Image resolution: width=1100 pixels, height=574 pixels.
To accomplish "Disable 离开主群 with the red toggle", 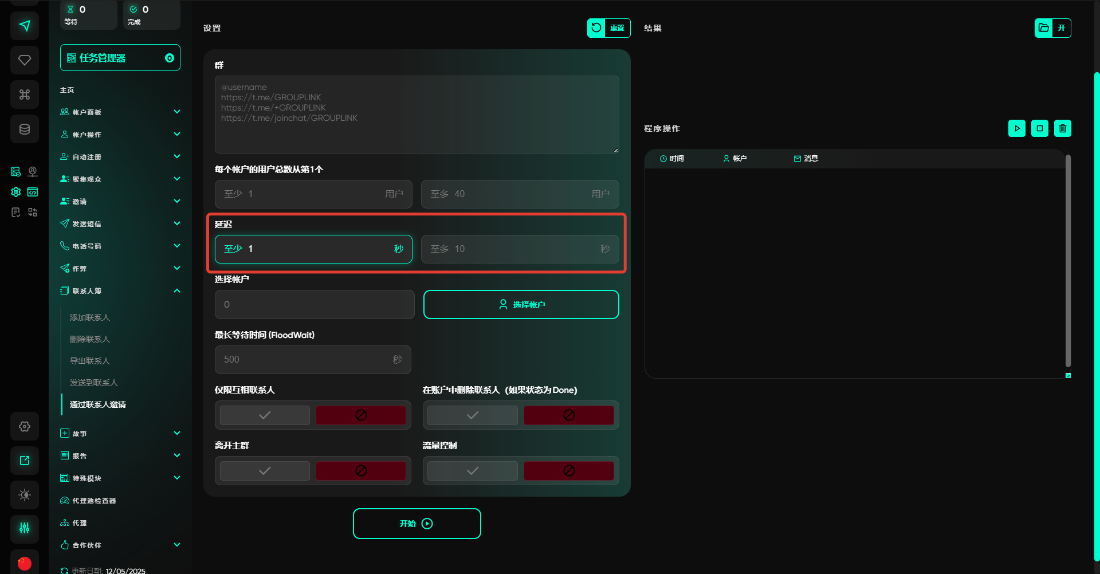I will [361, 471].
